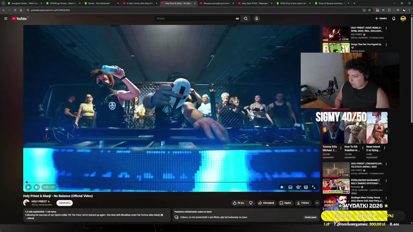Open the chat replay speech bubble icon
Screen dimensions: 413x232
(x=176, y=217)
